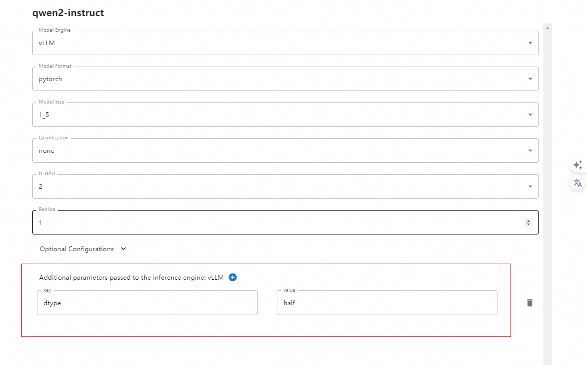Click the Replica number input field

260,222
